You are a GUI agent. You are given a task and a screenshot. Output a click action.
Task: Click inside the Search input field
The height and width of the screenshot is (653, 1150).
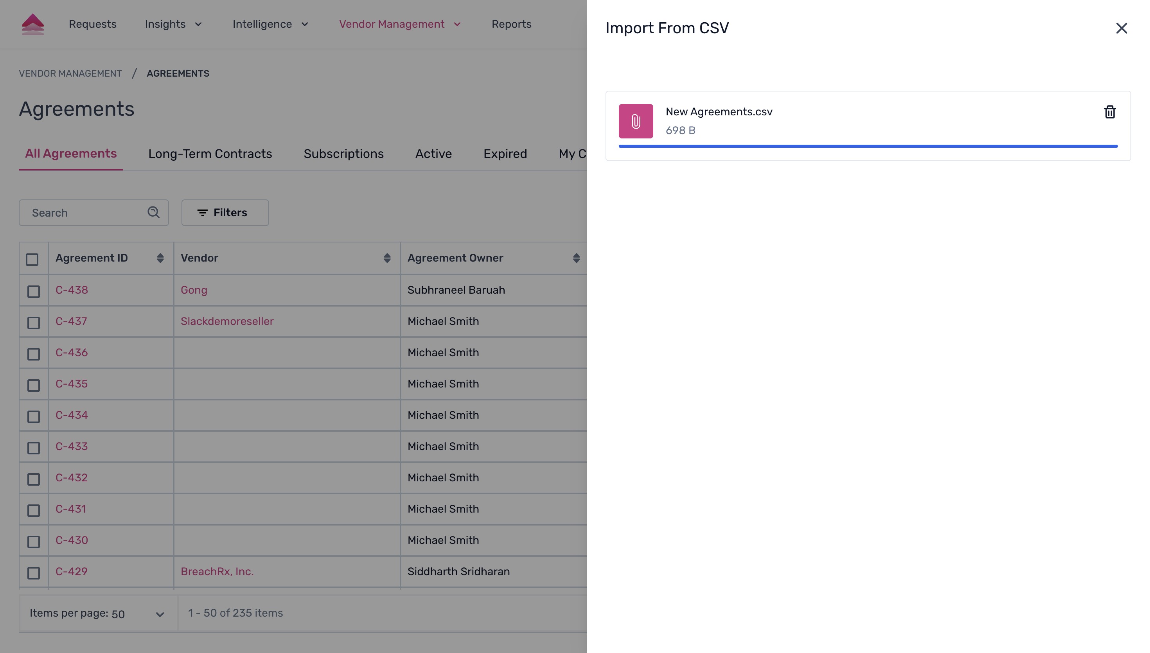(81, 212)
